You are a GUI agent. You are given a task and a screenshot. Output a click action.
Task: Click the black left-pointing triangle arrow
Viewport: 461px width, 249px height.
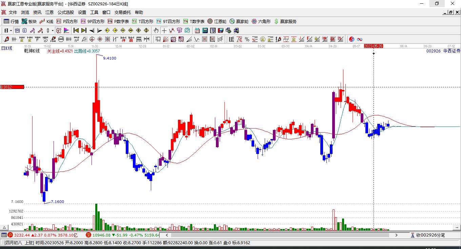92,30
